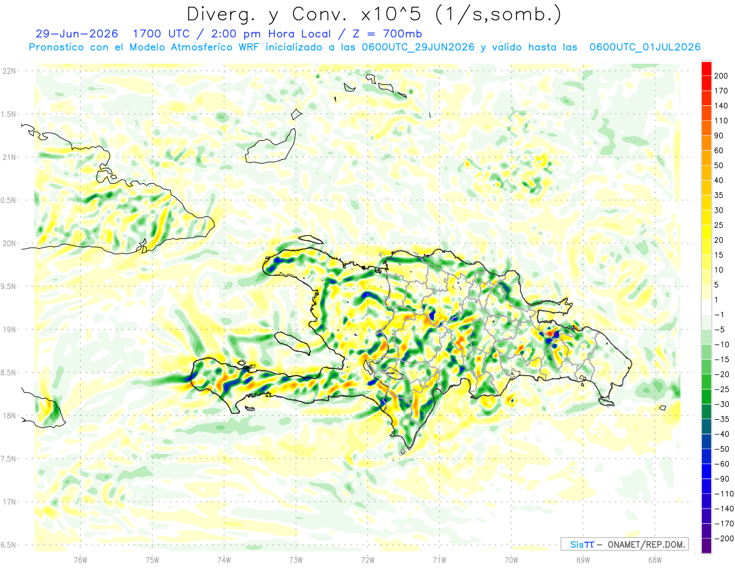Click the colorbar value '-170'
This screenshot has width=735, height=568.
725,524
